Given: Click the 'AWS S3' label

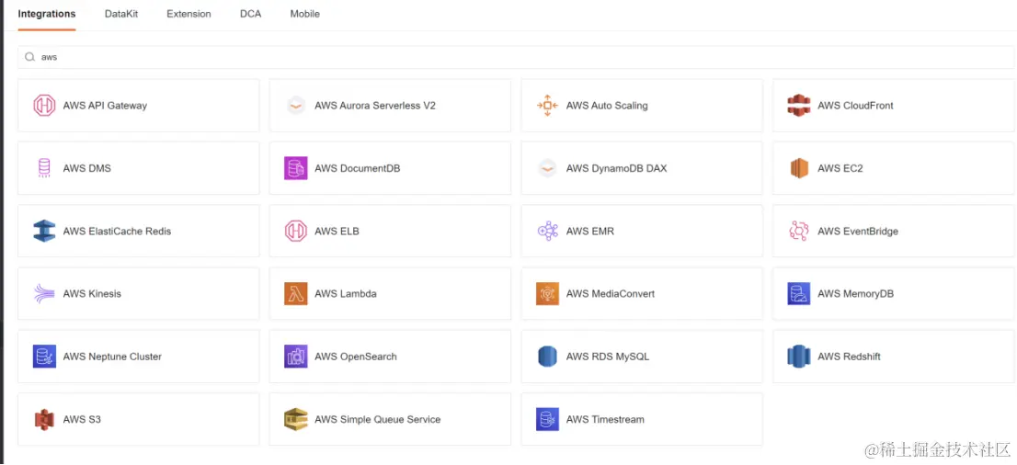Looking at the screenshot, I should (x=82, y=420).
